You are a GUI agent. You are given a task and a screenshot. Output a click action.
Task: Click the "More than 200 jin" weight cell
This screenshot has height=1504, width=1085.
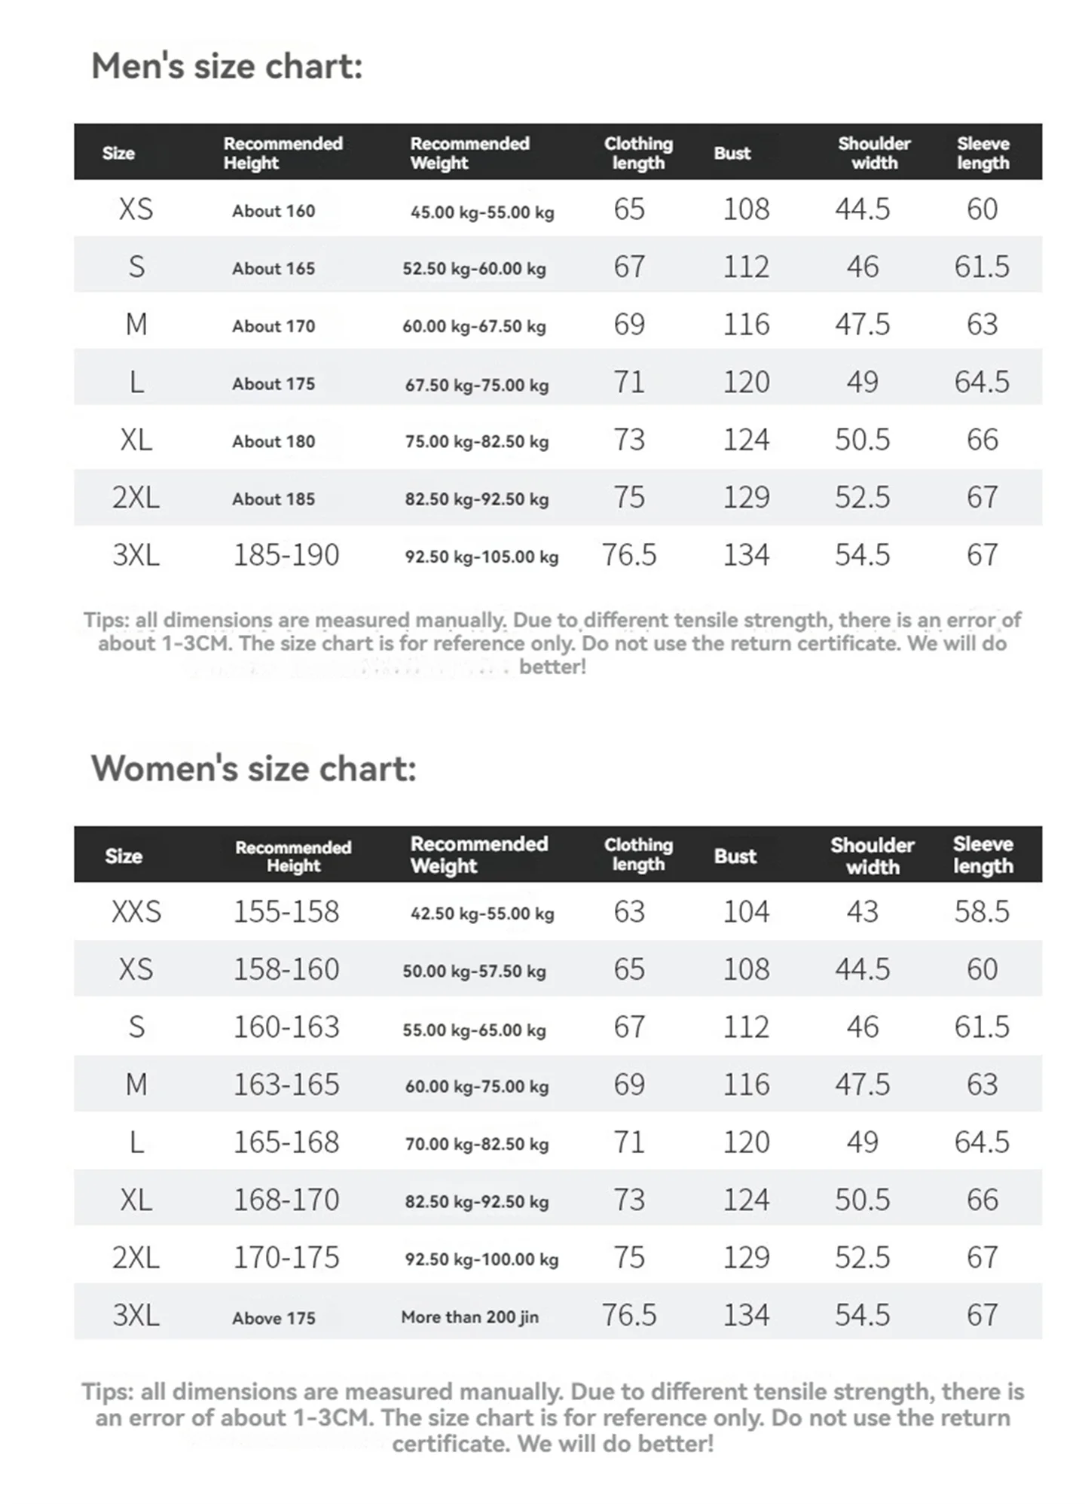[469, 1317]
